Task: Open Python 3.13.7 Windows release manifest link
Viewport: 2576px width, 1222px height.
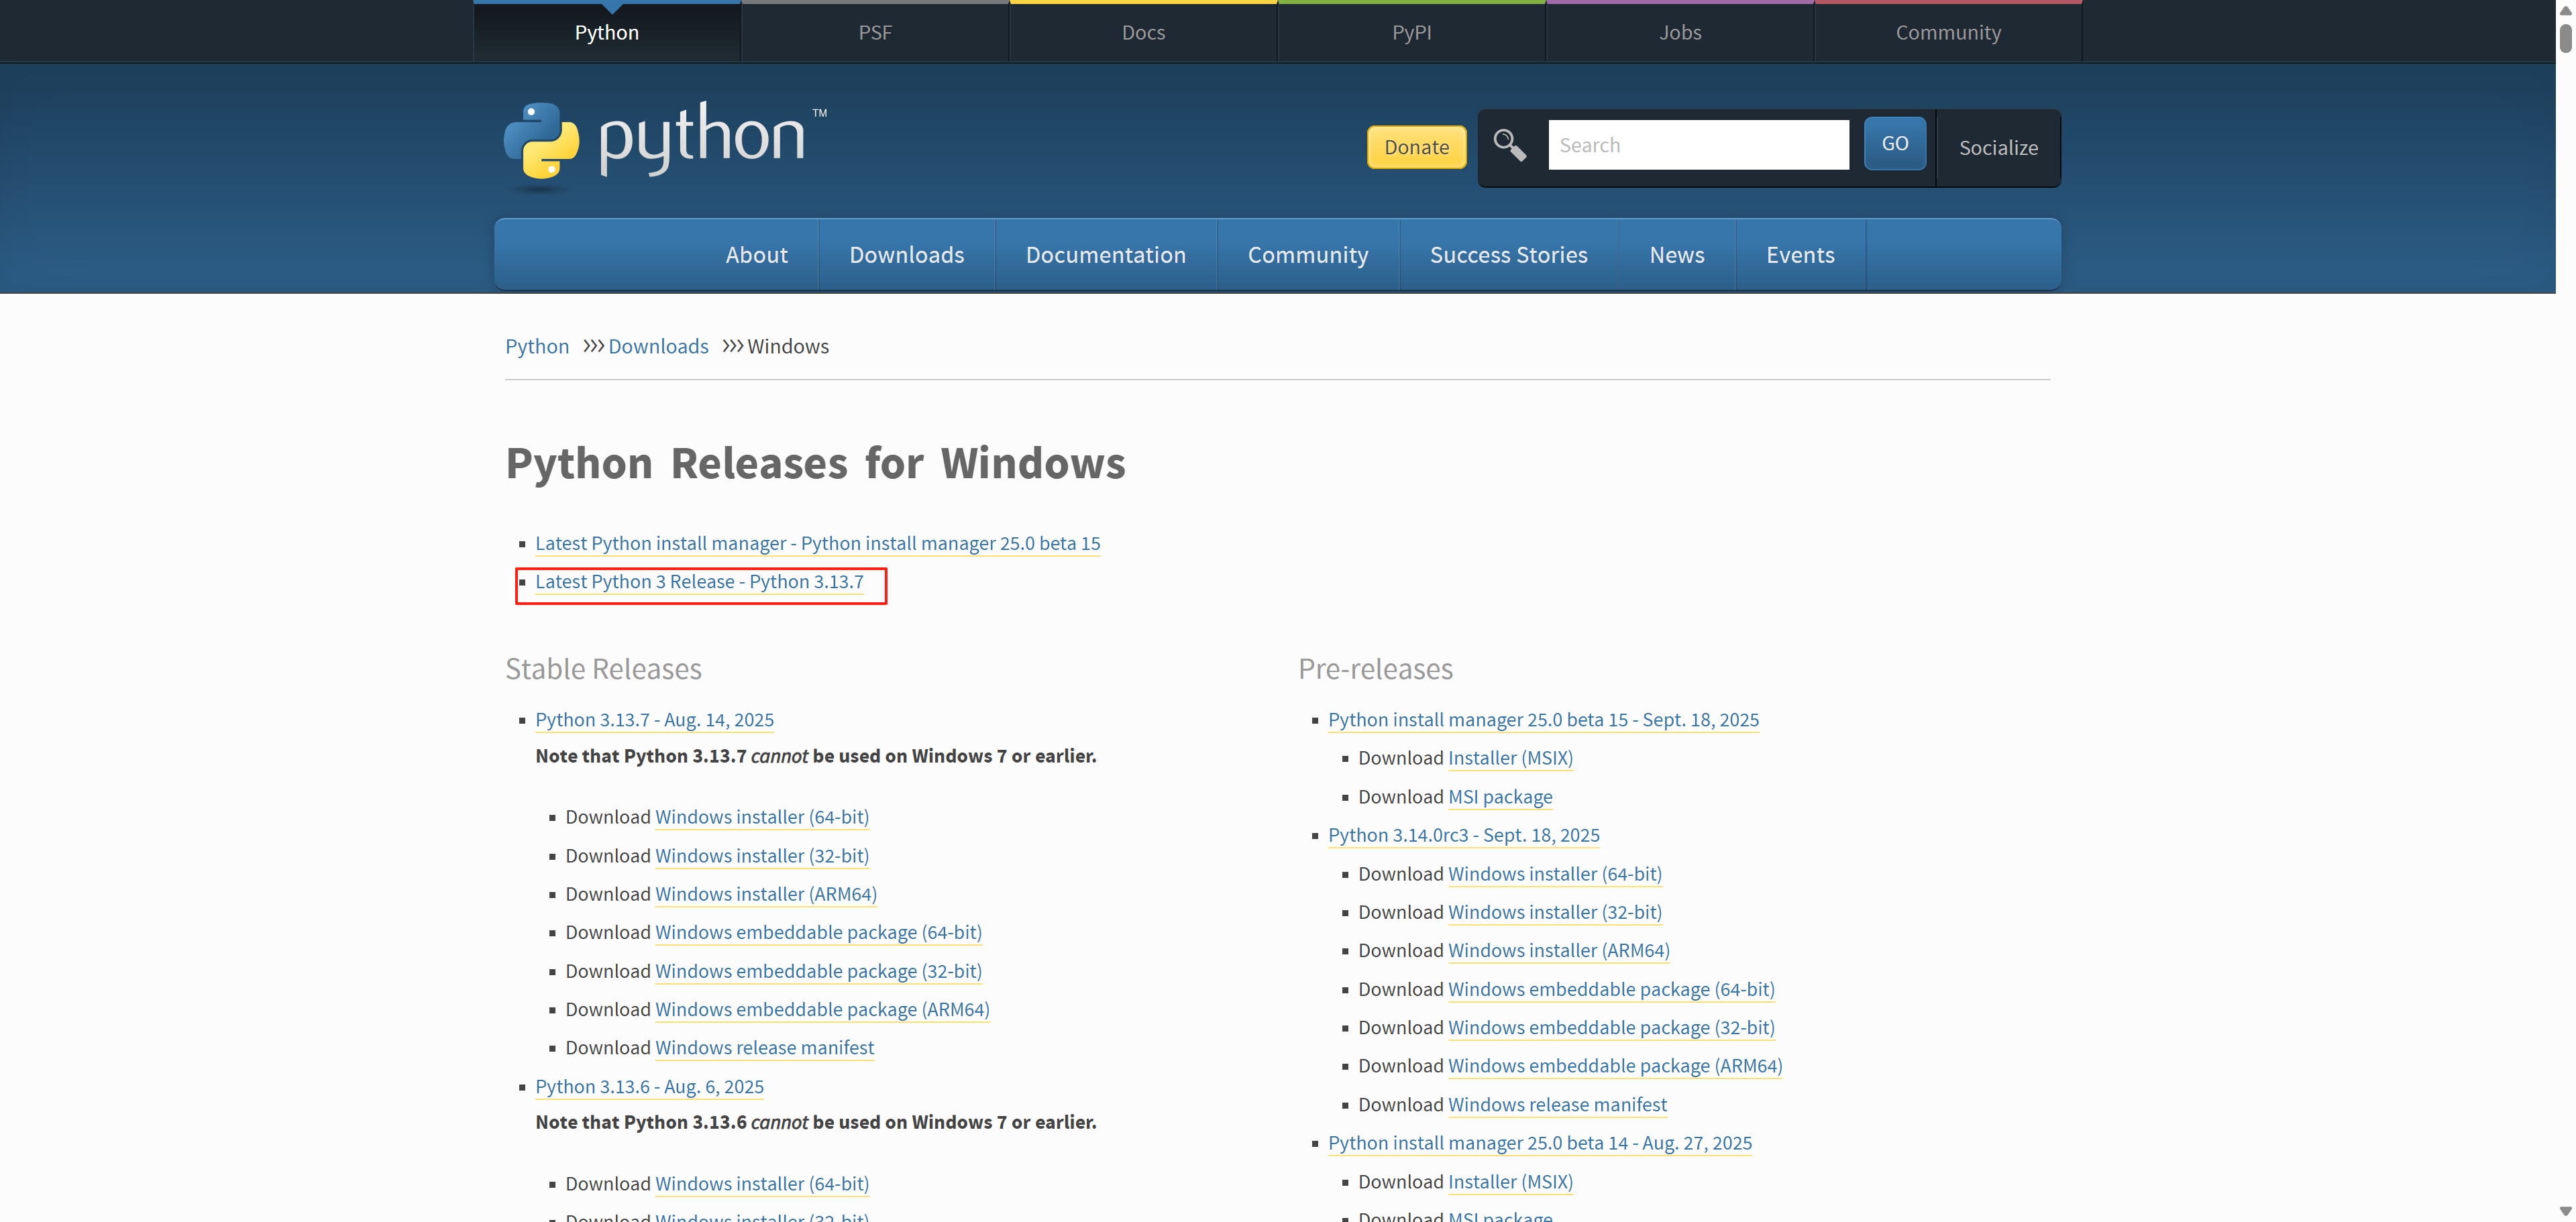Action: 764,1048
